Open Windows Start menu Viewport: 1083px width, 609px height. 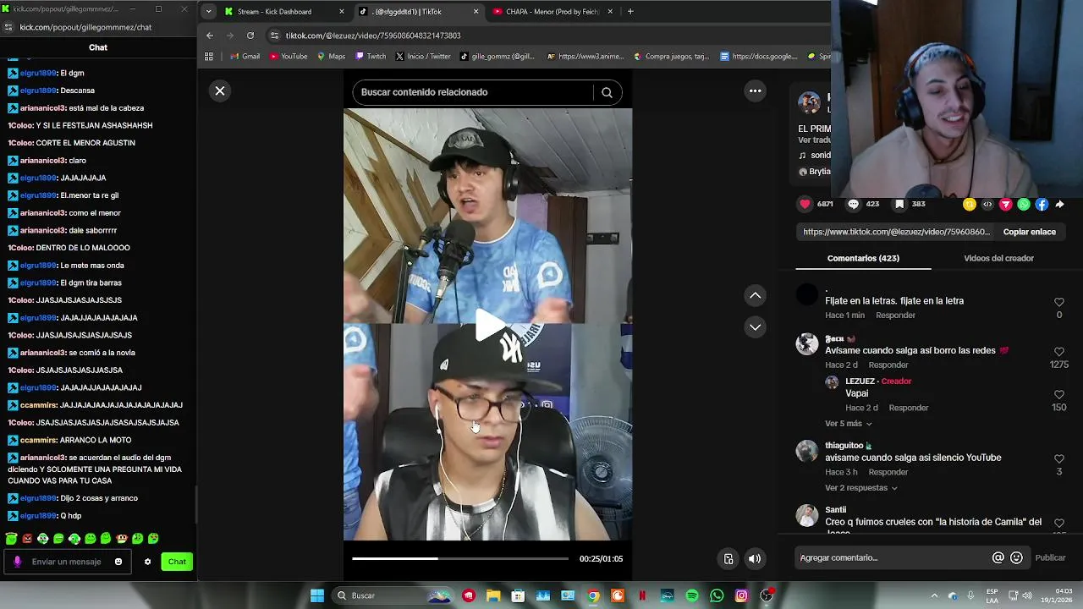coord(316,595)
